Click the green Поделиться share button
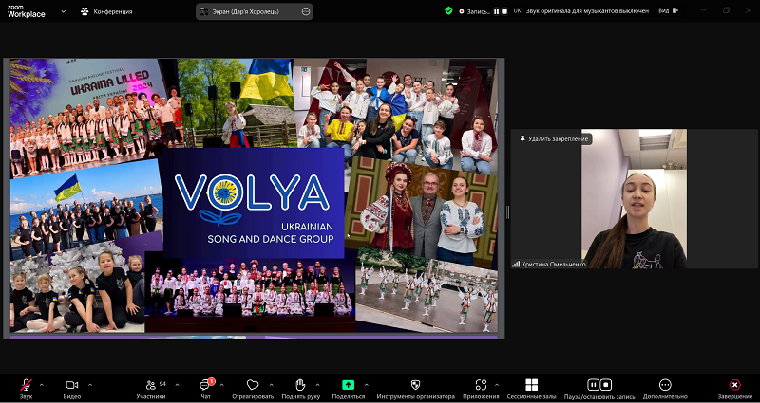Screen dimensions: 760x403 coord(348,385)
